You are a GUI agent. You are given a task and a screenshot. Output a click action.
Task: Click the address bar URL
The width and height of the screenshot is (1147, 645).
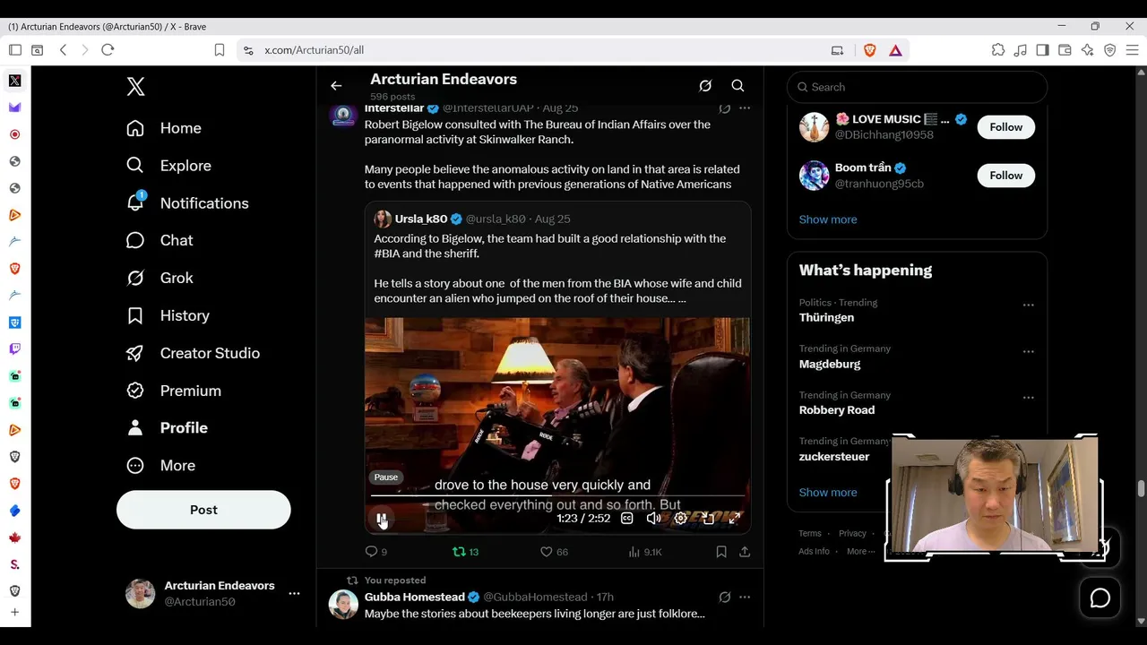[314, 50]
